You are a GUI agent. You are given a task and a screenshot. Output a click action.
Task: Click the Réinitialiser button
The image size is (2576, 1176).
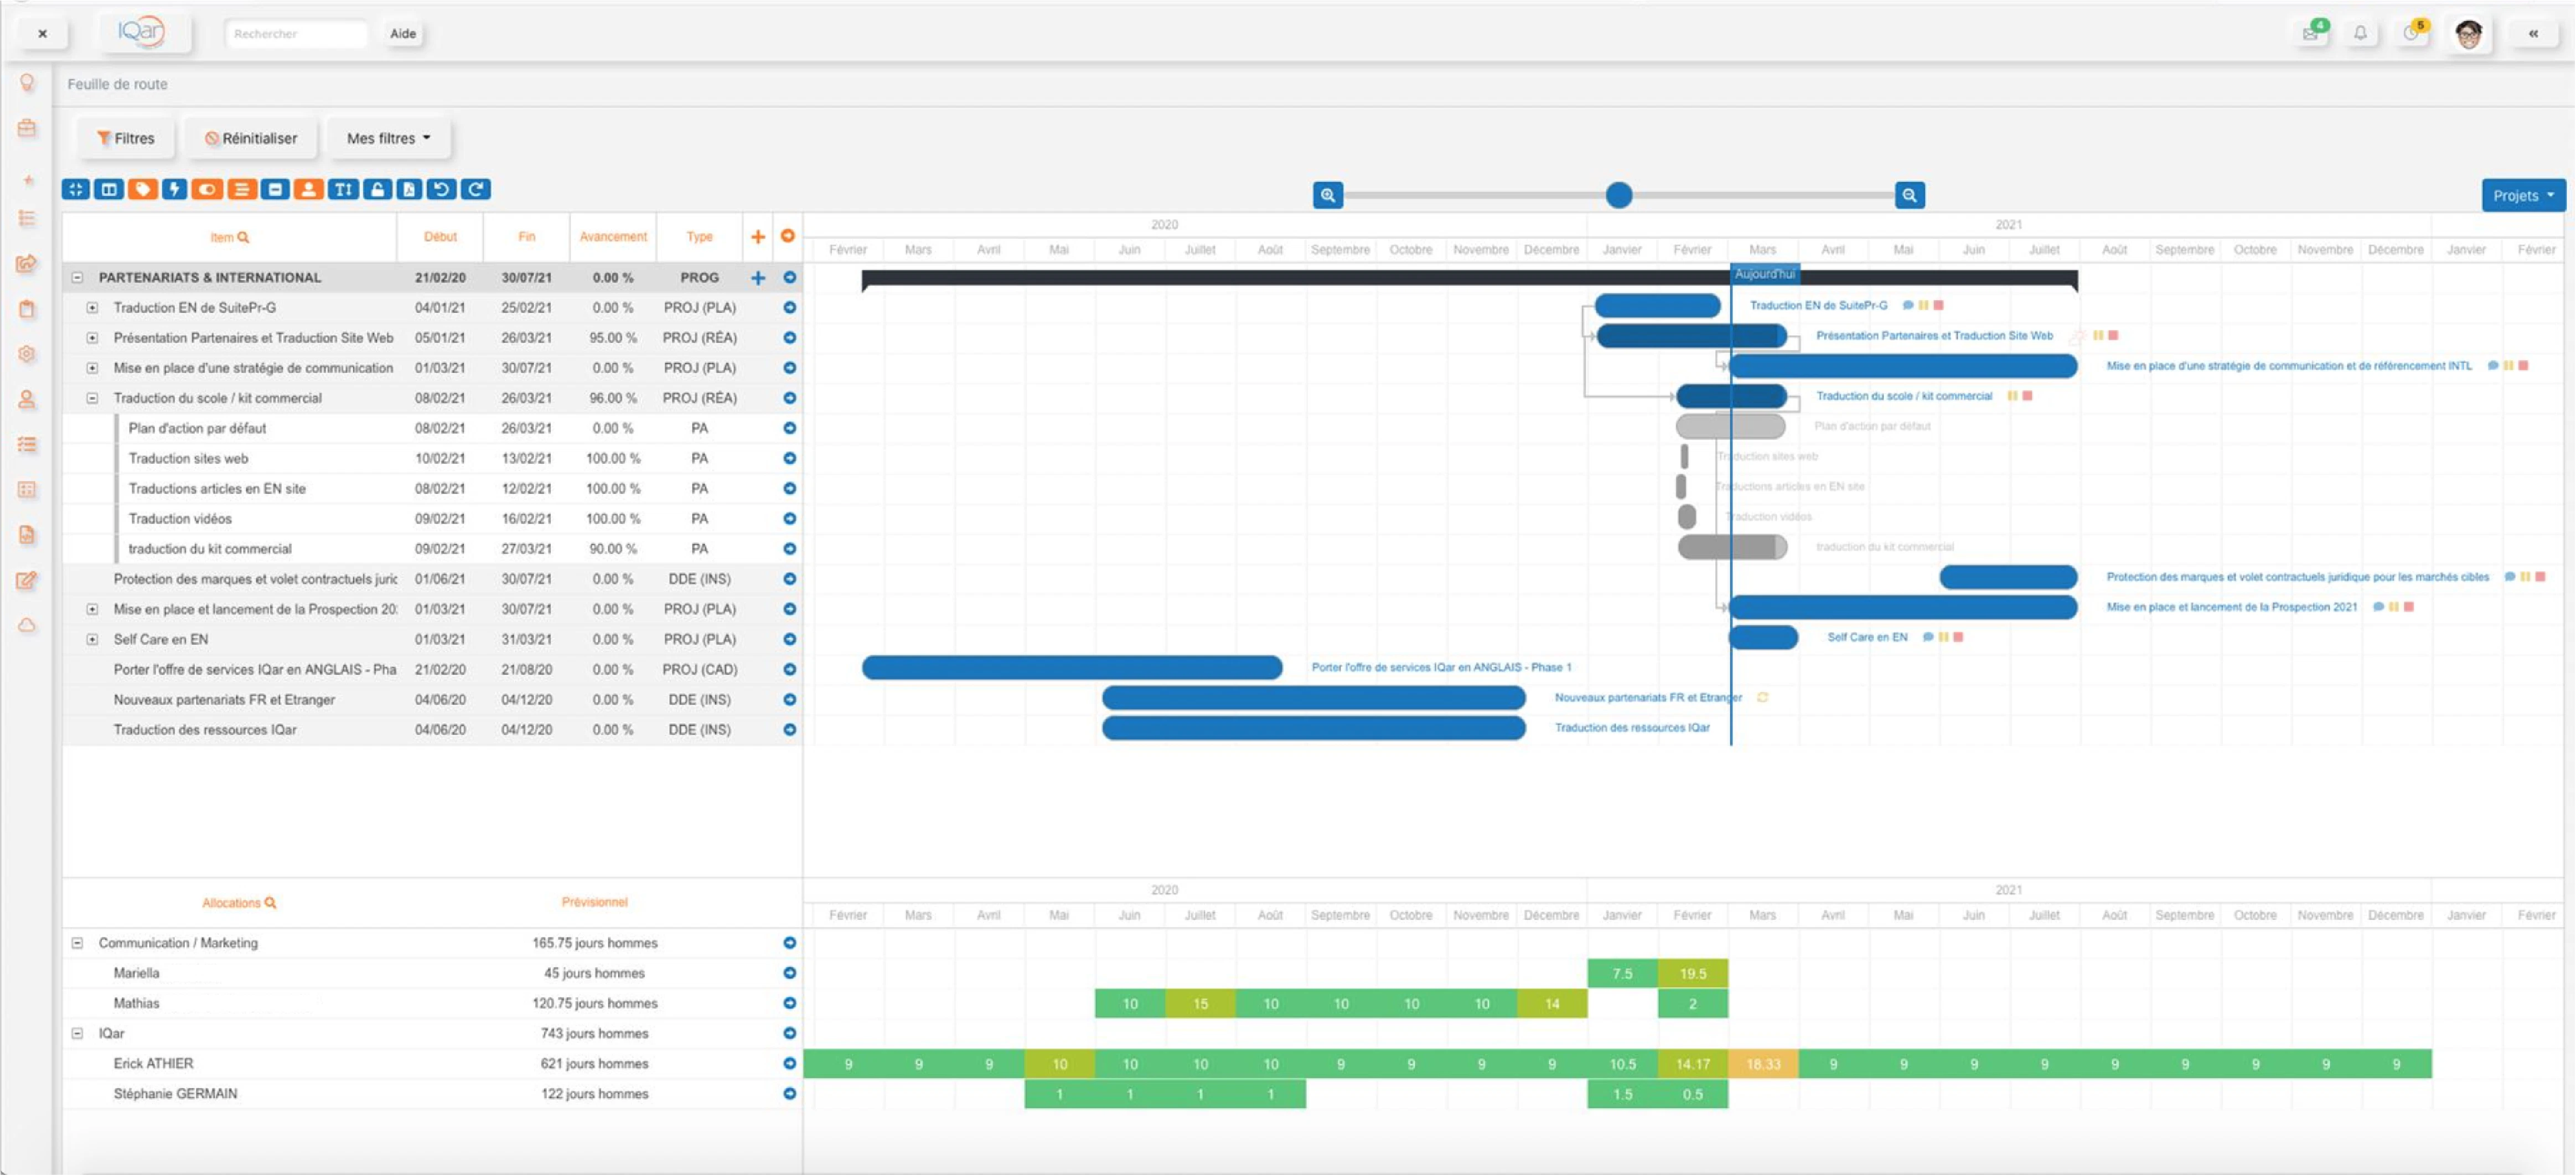(x=251, y=138)
